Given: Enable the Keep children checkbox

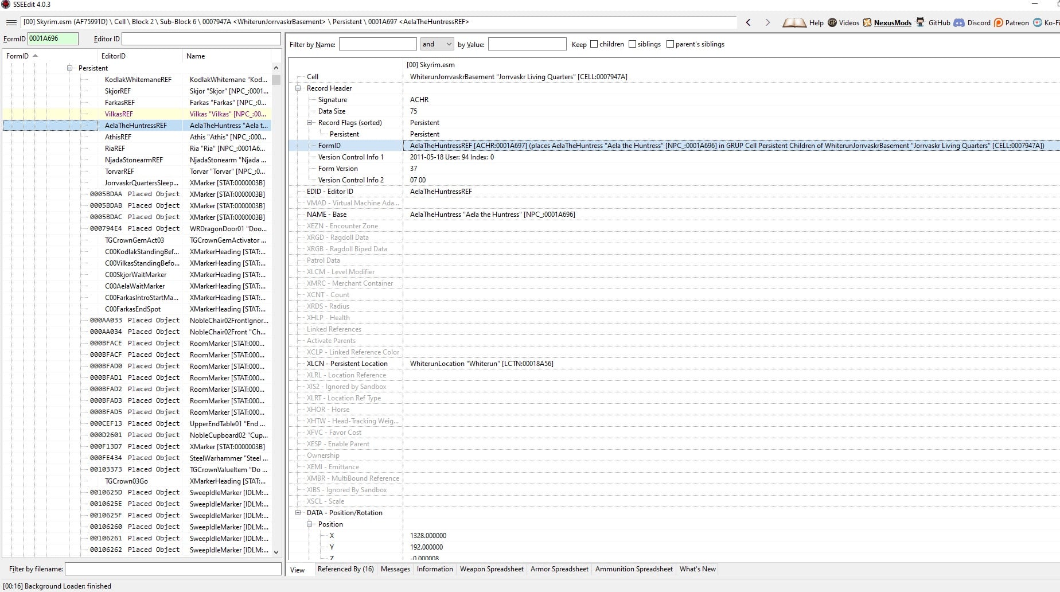Looking at the screenshot, I should pyautogui.click(x=594, y=44).
